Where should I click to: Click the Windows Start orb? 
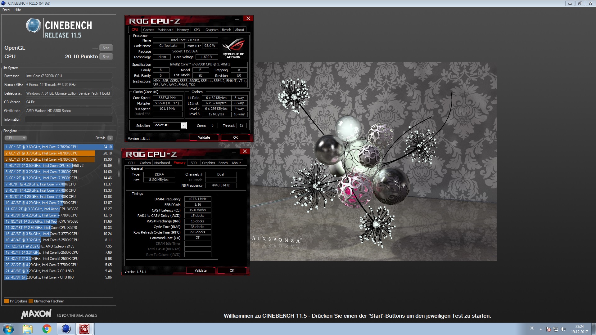[x=8, y=329]
